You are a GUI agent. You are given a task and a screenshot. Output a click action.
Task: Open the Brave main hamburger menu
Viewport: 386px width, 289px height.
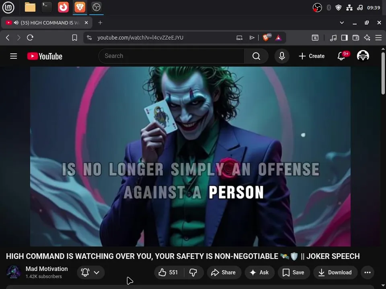[x=378, y=38]
